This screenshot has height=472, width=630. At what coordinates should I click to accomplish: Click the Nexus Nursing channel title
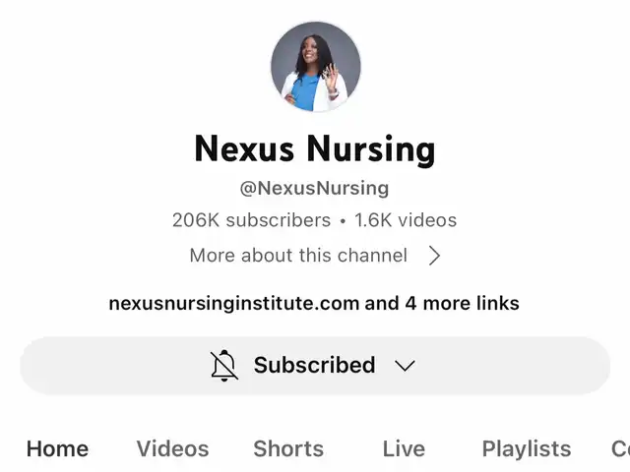(x=315, y=148)
